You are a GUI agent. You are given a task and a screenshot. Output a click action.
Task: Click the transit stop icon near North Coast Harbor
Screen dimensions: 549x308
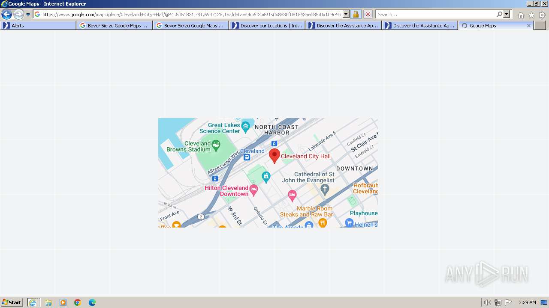[x=274, y=144]
